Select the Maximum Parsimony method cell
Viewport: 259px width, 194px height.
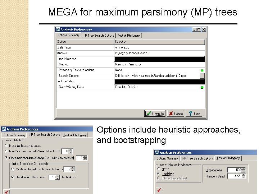coord(159,65)
